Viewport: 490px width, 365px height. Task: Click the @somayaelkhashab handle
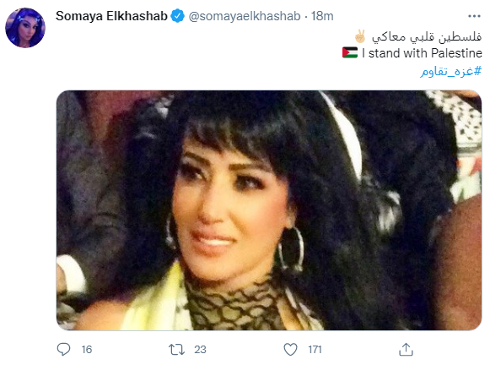(245, 16)
